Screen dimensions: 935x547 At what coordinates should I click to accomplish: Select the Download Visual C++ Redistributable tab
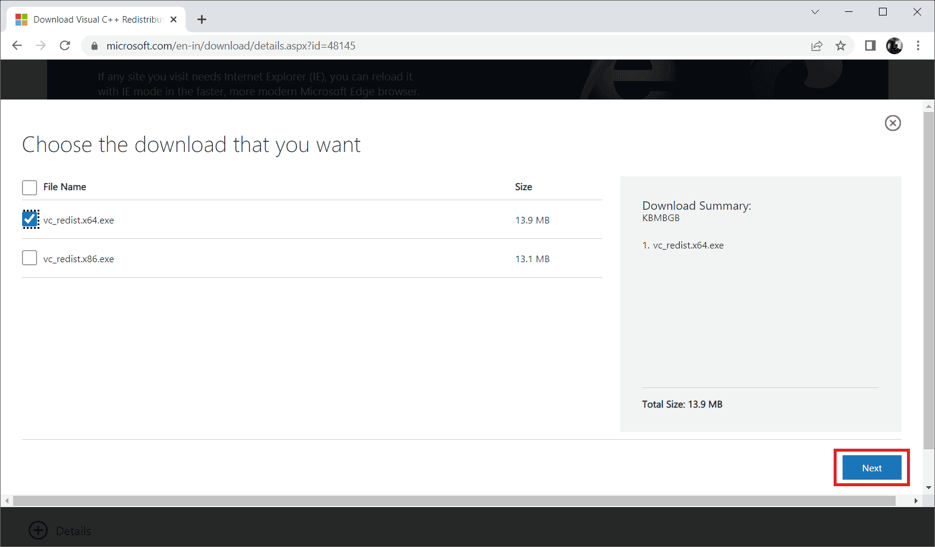pos(95,20)
